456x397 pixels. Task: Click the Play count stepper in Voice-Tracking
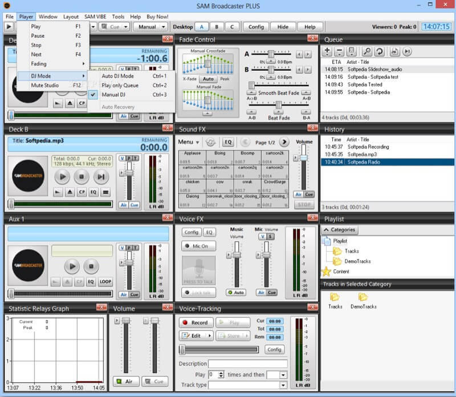coord(221,375)
